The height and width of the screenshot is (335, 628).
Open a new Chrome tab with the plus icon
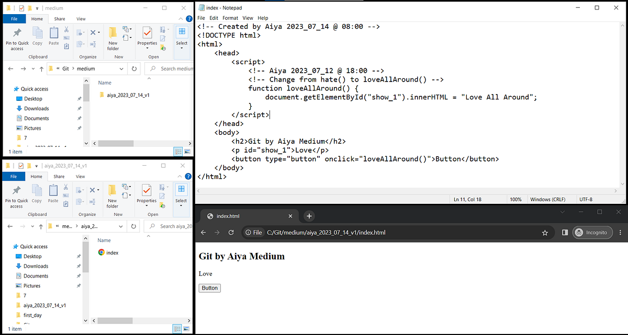coord(309,215)
